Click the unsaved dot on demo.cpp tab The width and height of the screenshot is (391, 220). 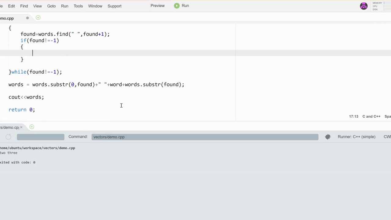27,18
